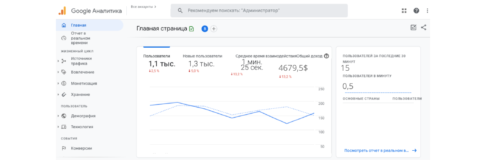Open the Google apps grid icon

404,11
